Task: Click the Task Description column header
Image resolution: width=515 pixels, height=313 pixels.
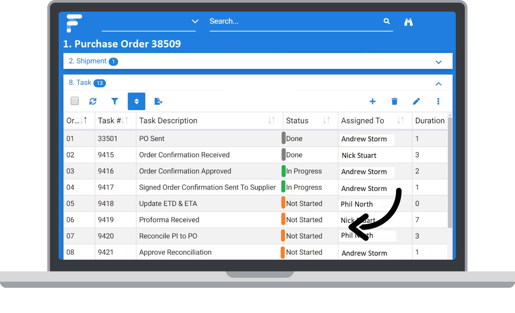Action: (168, 120)
